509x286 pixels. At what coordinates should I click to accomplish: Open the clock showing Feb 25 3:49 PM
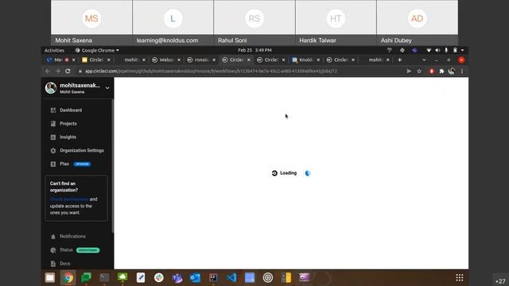click(254, 50)
